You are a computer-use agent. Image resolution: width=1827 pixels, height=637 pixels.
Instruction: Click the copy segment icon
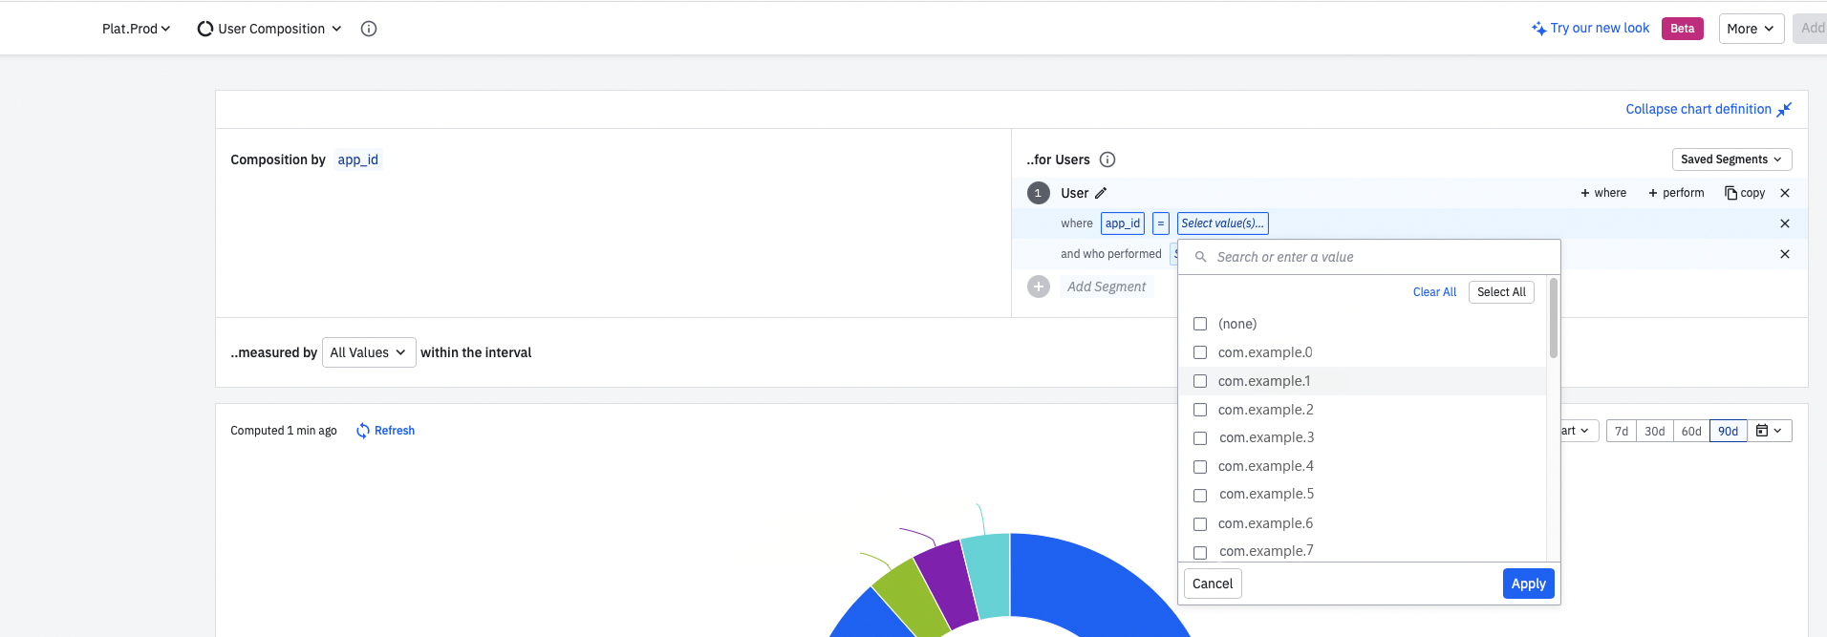1730,193
